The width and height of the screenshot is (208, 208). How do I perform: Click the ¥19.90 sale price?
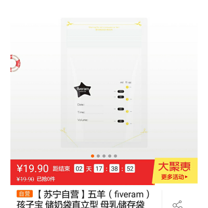[x=33, y=168]
